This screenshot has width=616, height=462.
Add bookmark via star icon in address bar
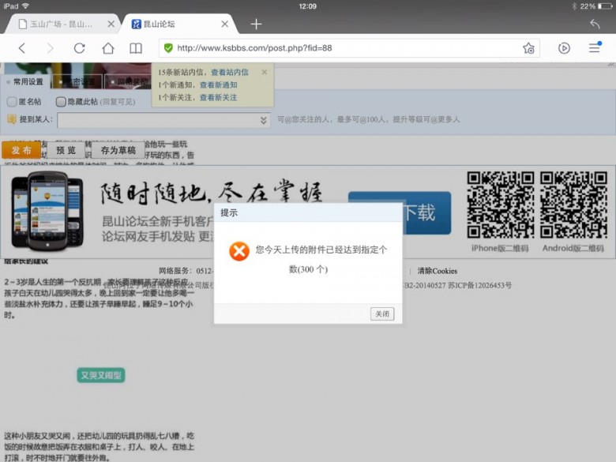tap(528, 48)
